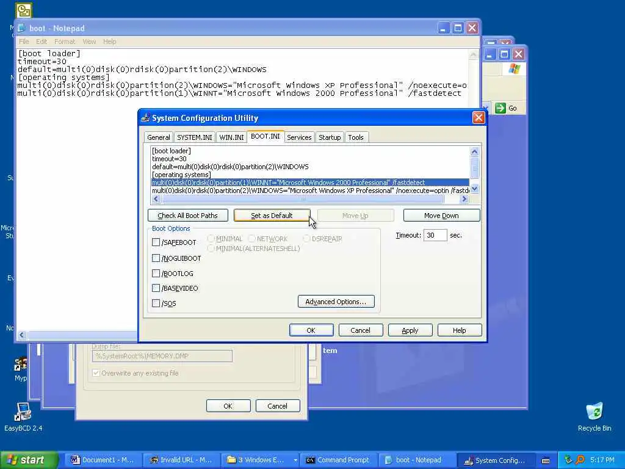Click the Move Down button
The width and height of the screenshot is (625, 469).
click(x=441, y=216)
